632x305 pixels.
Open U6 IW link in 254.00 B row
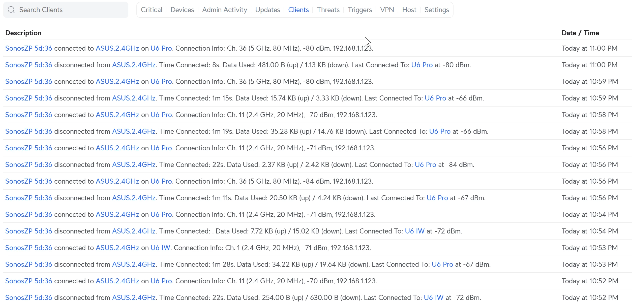(x=434, y=297)
